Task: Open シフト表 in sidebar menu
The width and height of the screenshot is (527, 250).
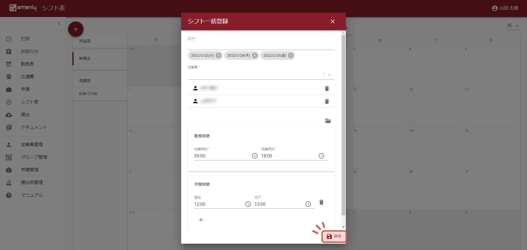Action: click(x=30, y=102)
